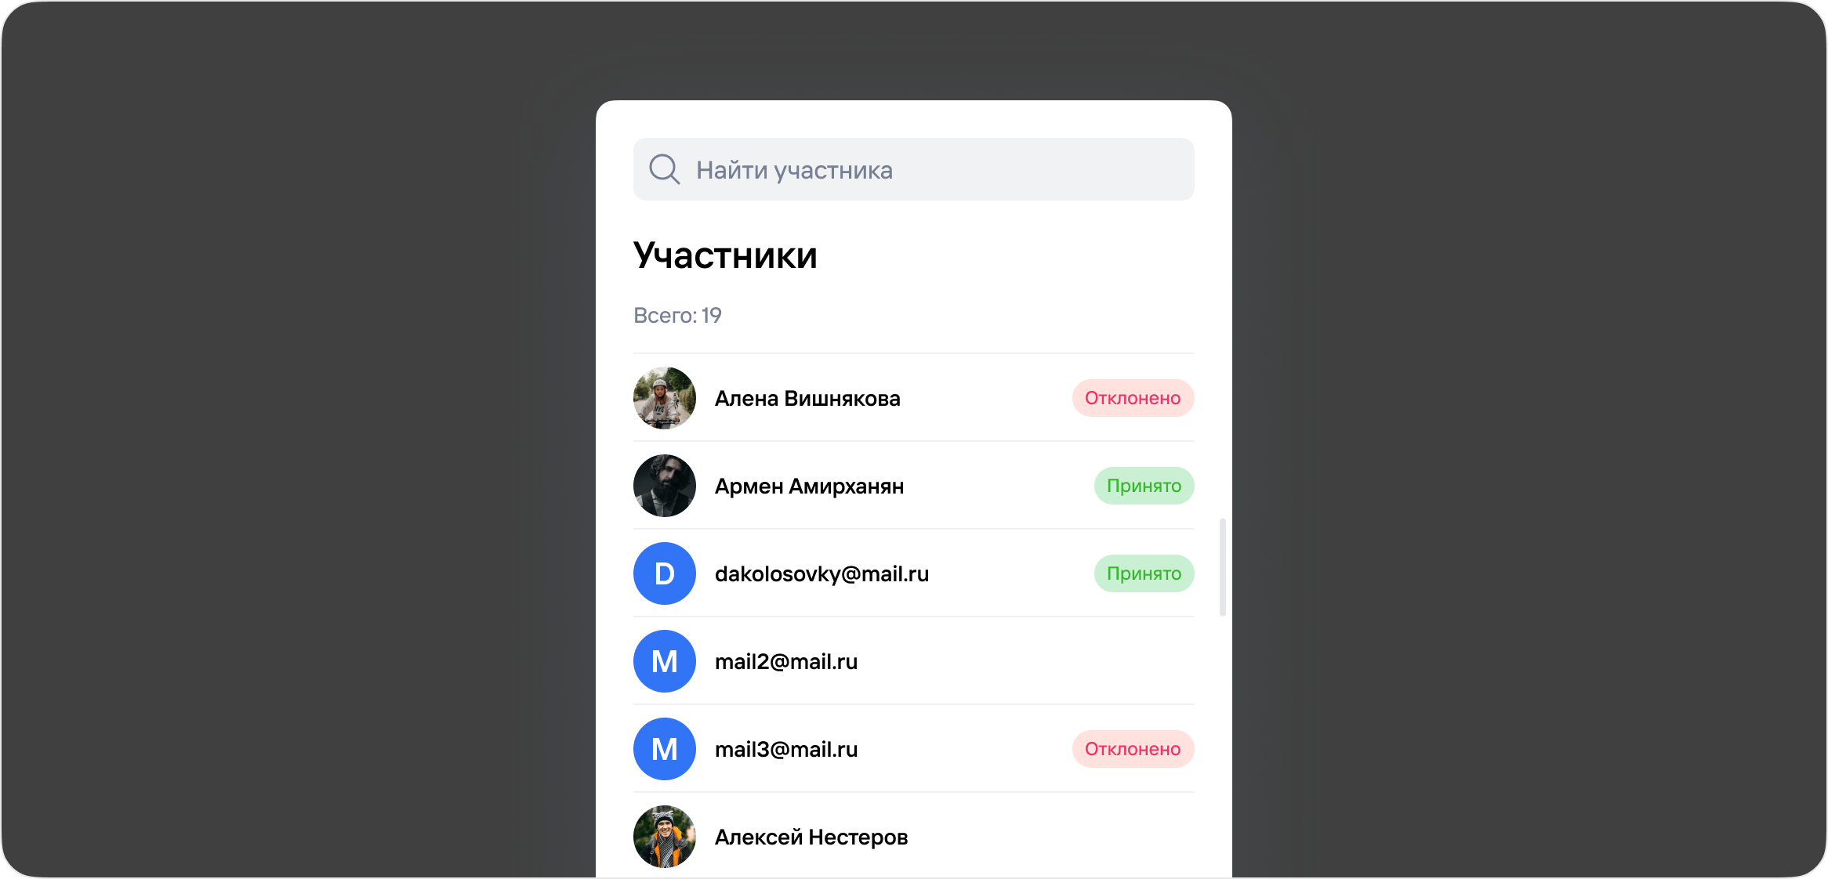Click Отклонено badge for mail3@mail.ru
This screenshot has width=1828, height=879.
coord(1133,749)
